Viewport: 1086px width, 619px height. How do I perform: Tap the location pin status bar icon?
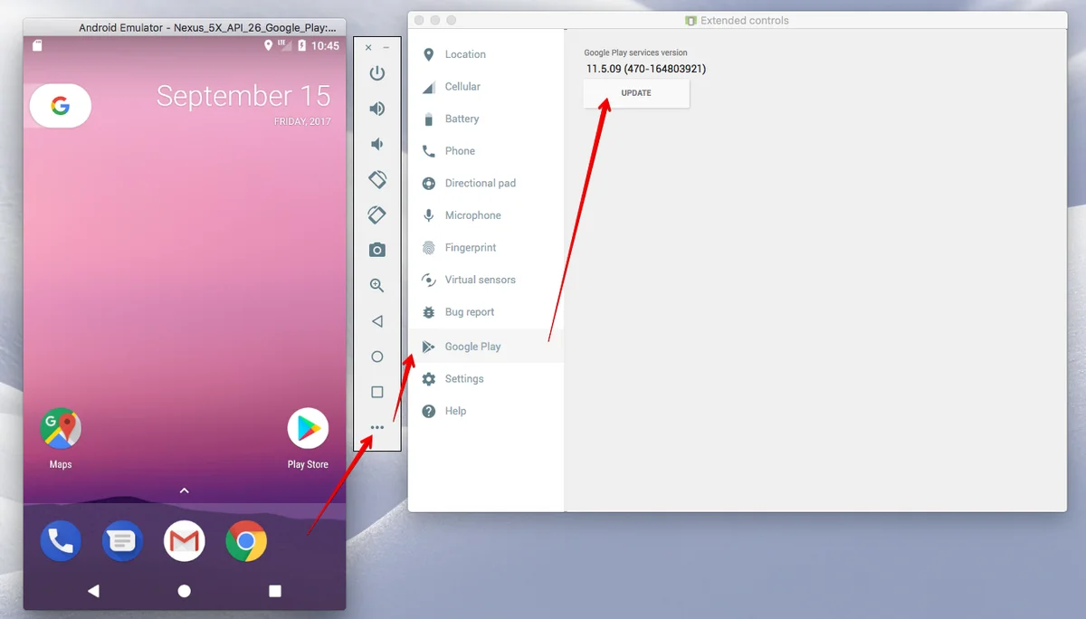click(268, 45)
